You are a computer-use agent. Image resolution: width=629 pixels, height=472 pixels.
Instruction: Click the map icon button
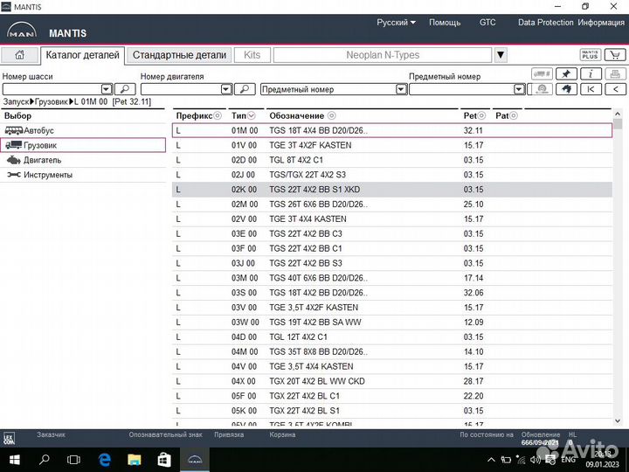pos(566,89)
